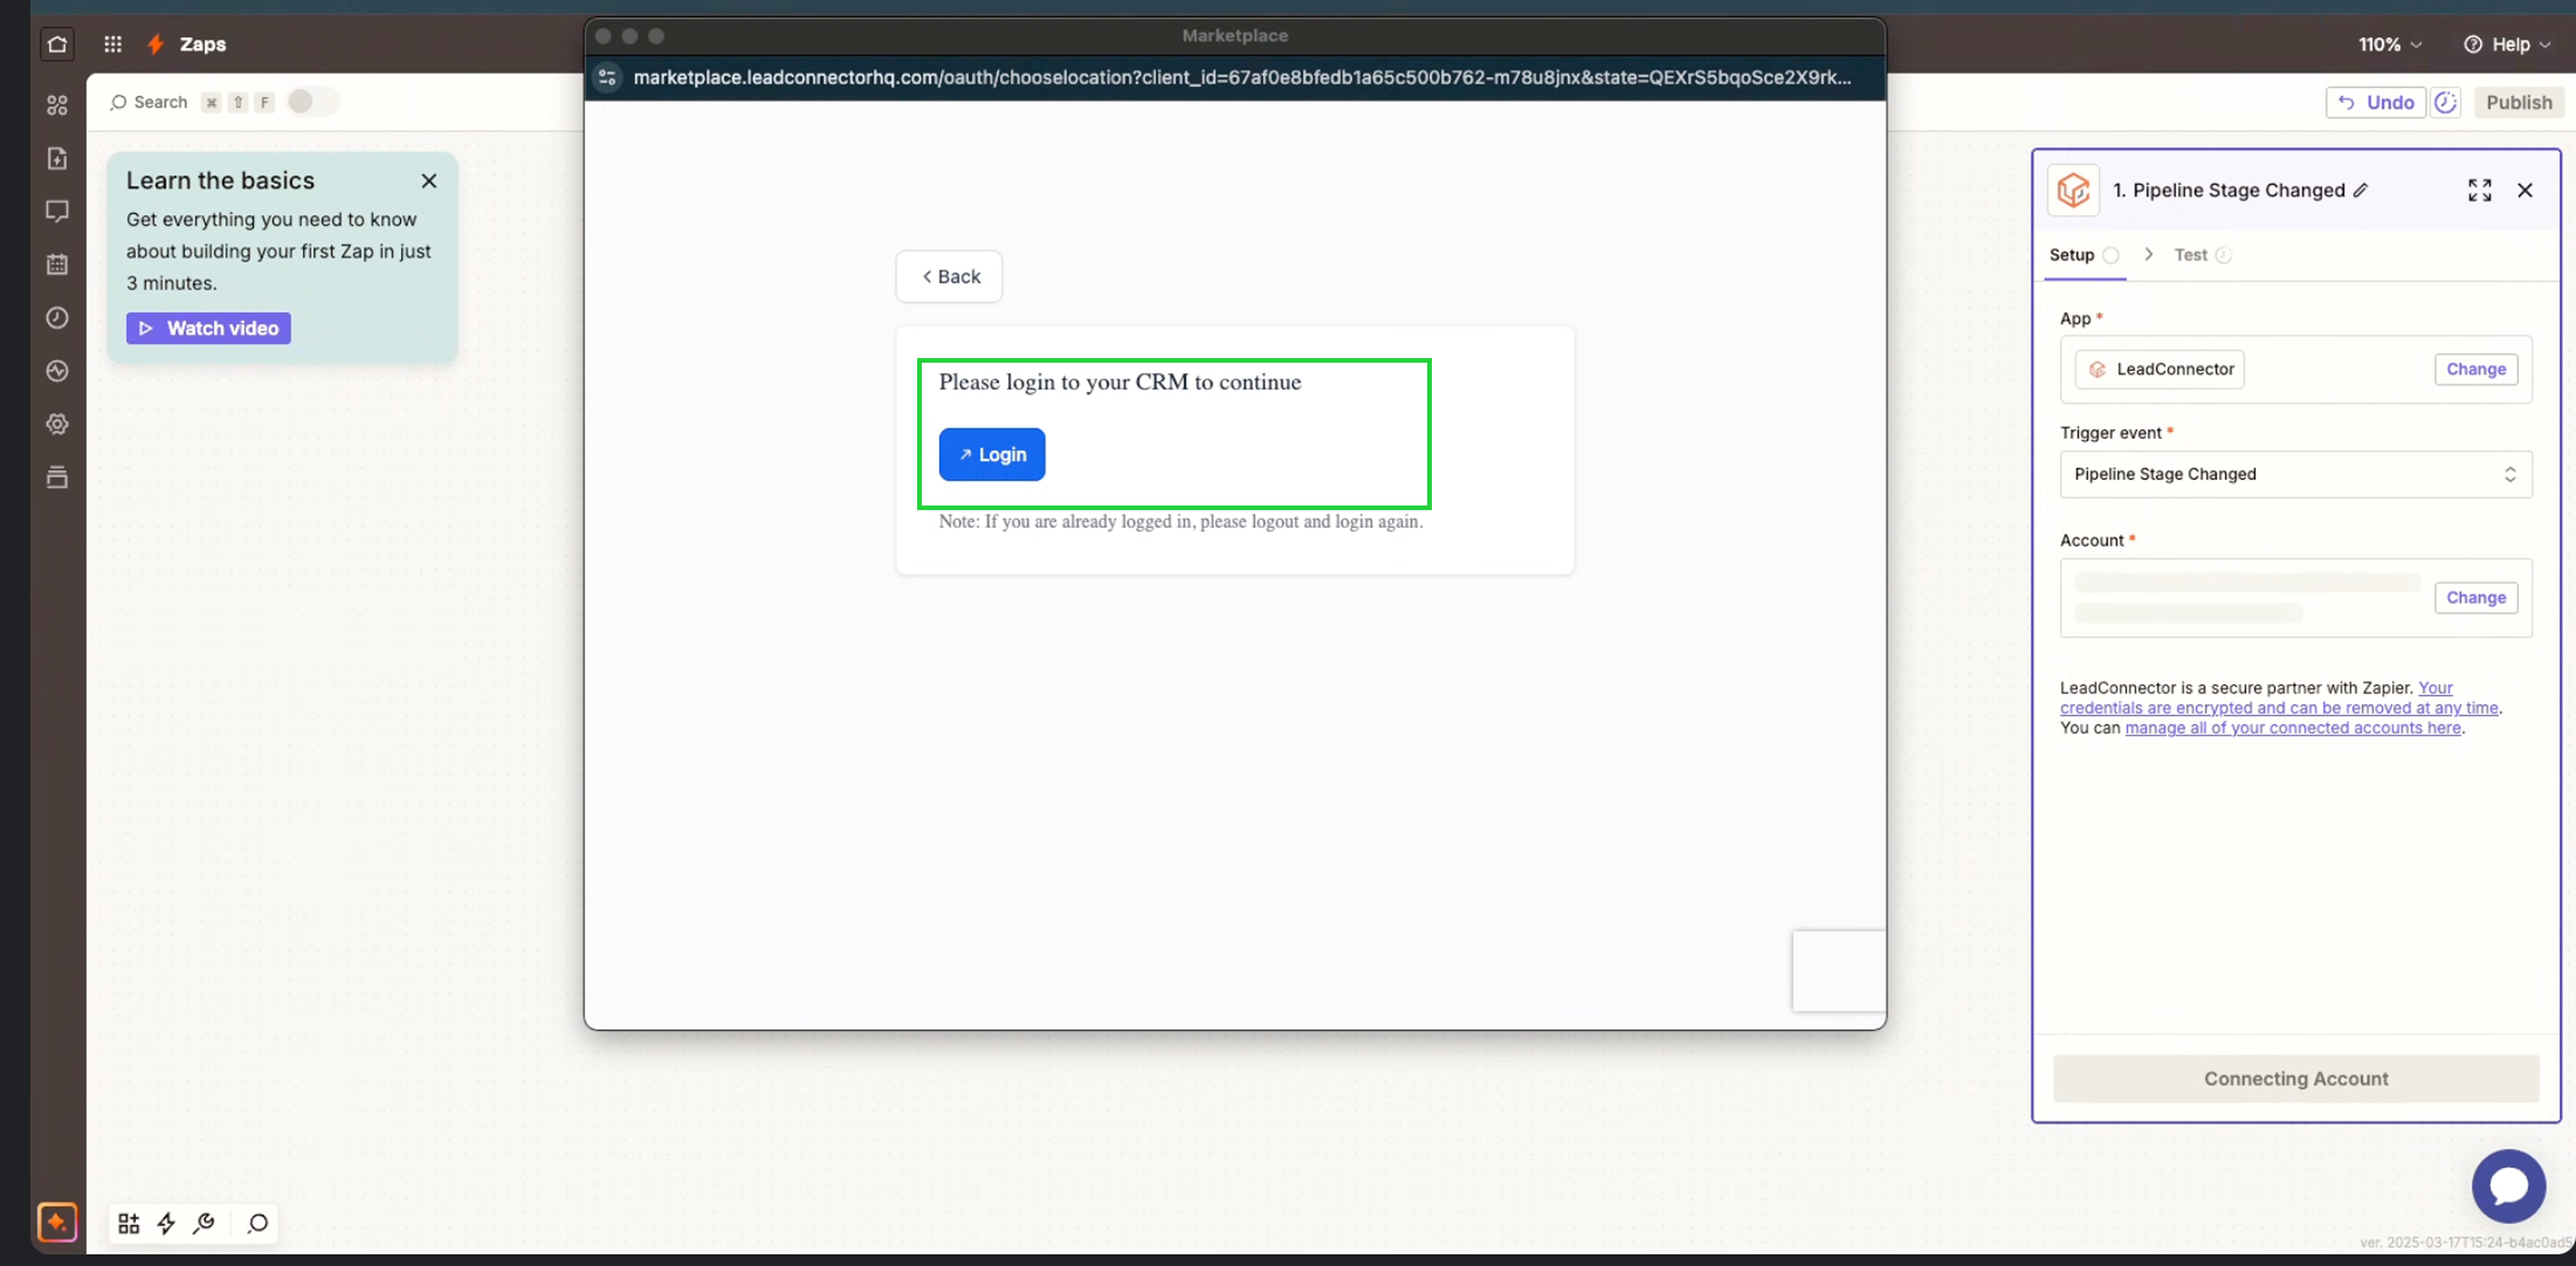Viewport: 2576px width, 1266px height.
Task: Open the apps grid menu icon
Action: coord(113,44)
